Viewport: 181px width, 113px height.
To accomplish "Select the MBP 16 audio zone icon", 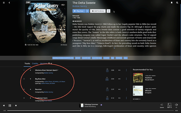I will (169, 105).
